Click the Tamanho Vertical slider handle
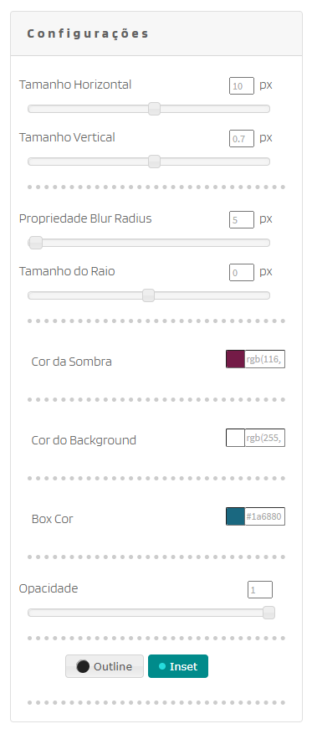Screen dimensions: 312x734 (155, 162)
